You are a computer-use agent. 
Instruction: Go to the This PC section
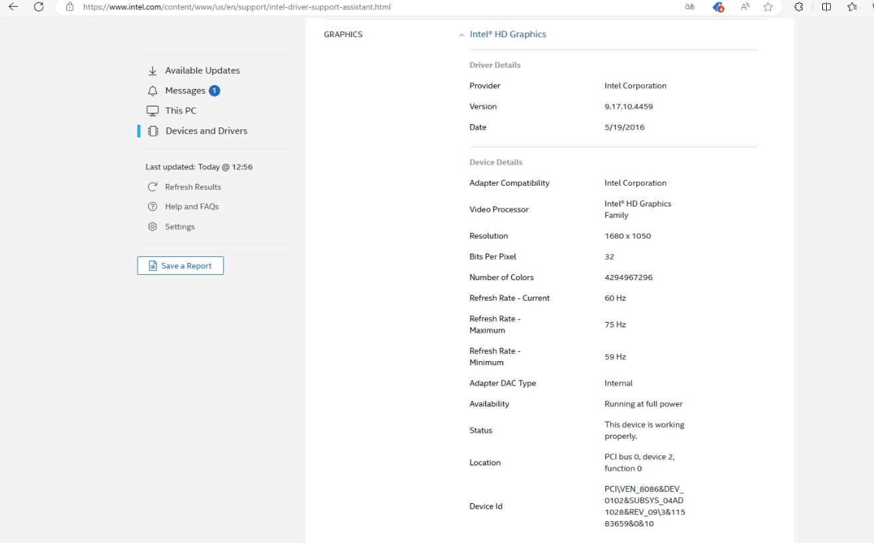pyautogui.click(x=181, y=111)
